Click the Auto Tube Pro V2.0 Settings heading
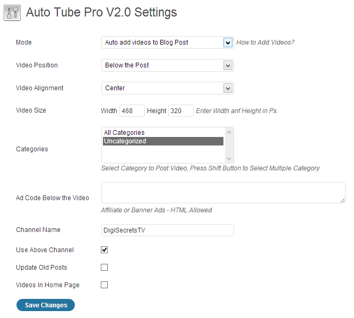This screenshot has height=318, width=354. (101, 12)
